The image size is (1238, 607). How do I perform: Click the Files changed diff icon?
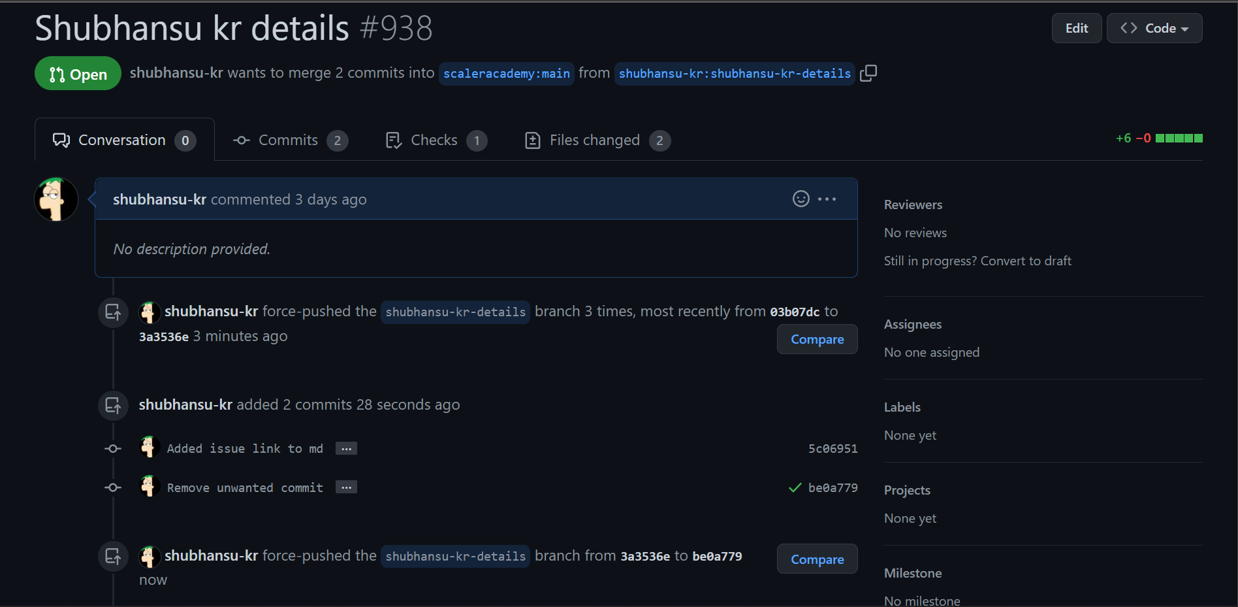tap(532, 140)
